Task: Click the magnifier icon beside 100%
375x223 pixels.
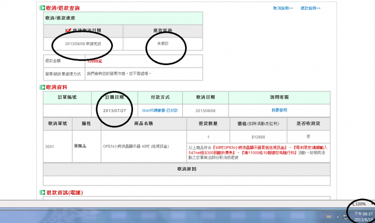Action: pyautogui.click(x=353, y=204)
